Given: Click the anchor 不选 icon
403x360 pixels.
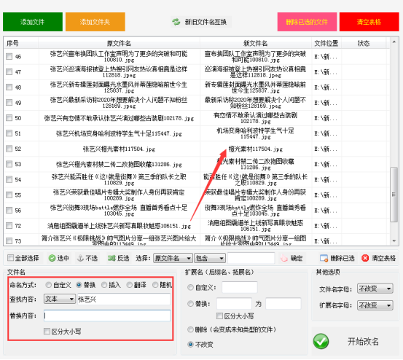Looking at the screenshot, I should pyautogui.click(x=80, y=258).
